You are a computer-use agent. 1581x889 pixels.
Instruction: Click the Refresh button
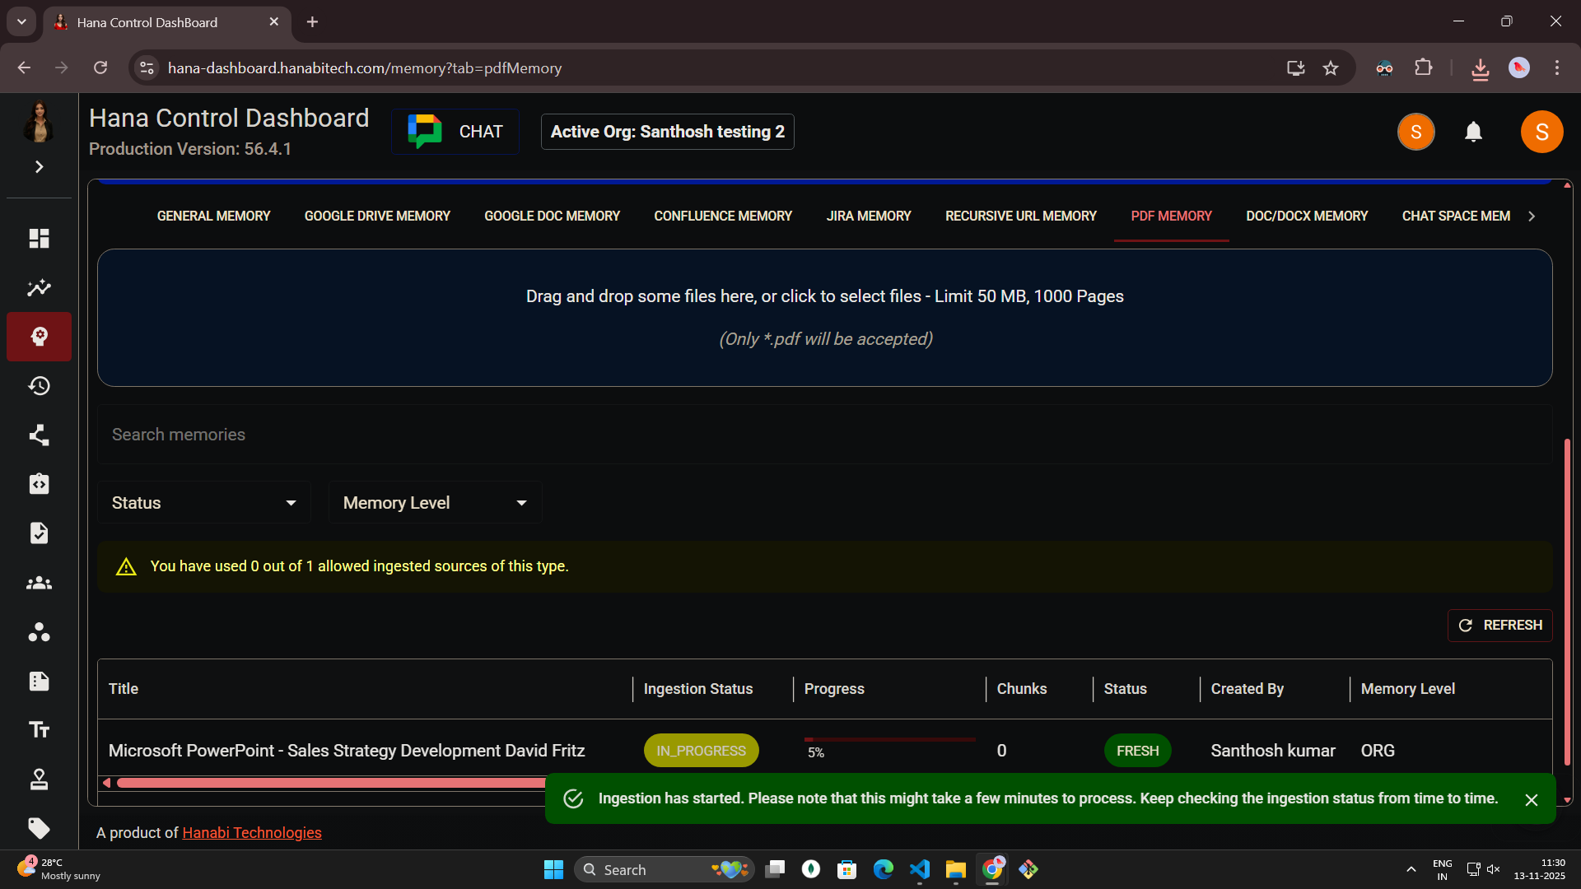click(1499, 626)
